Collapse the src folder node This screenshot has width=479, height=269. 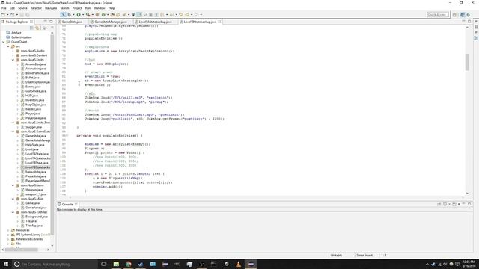8,46
